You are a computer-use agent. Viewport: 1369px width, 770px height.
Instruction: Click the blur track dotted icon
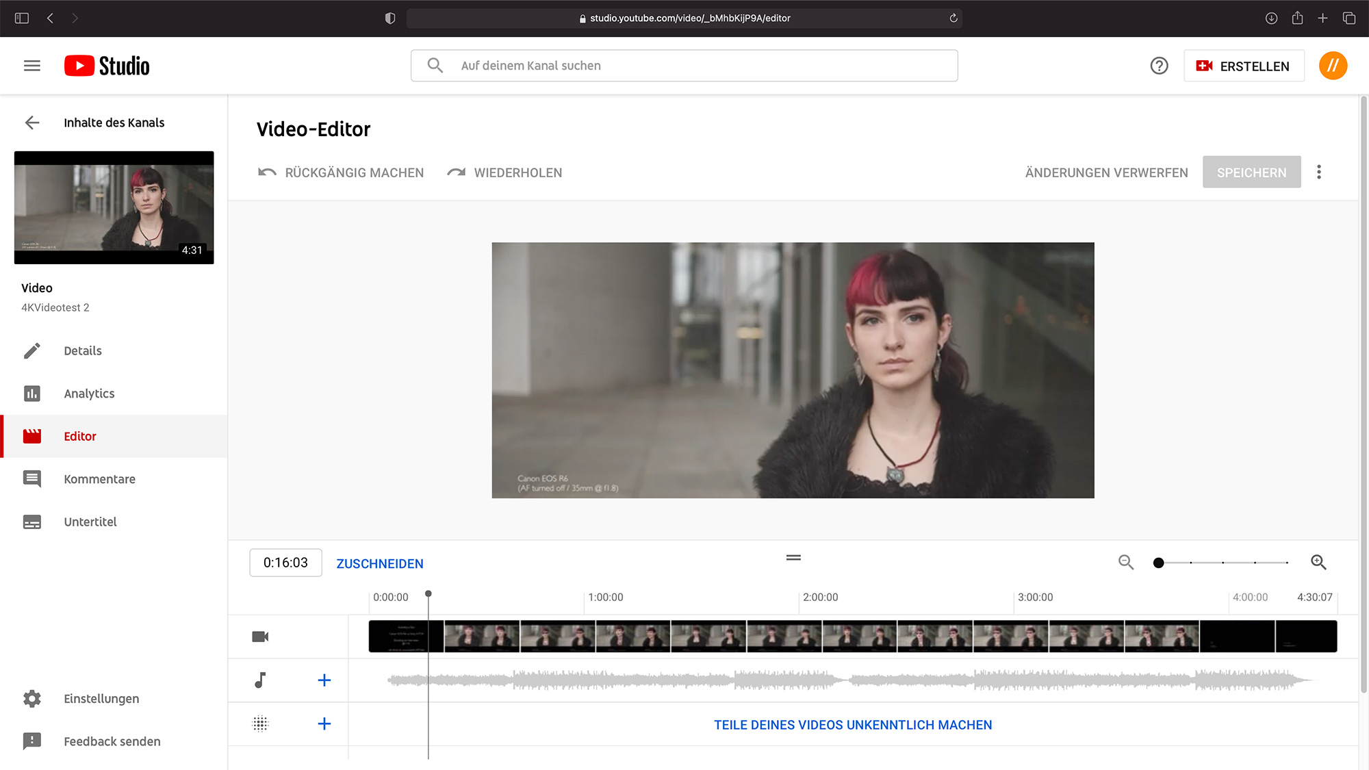click(x=260, y=723)
